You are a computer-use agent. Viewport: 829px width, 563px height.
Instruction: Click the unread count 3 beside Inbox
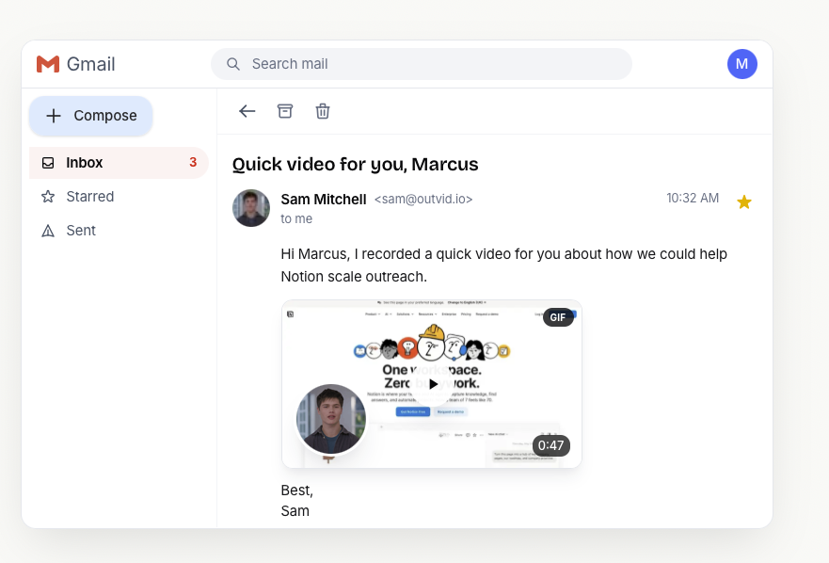[x=193, y=163]
